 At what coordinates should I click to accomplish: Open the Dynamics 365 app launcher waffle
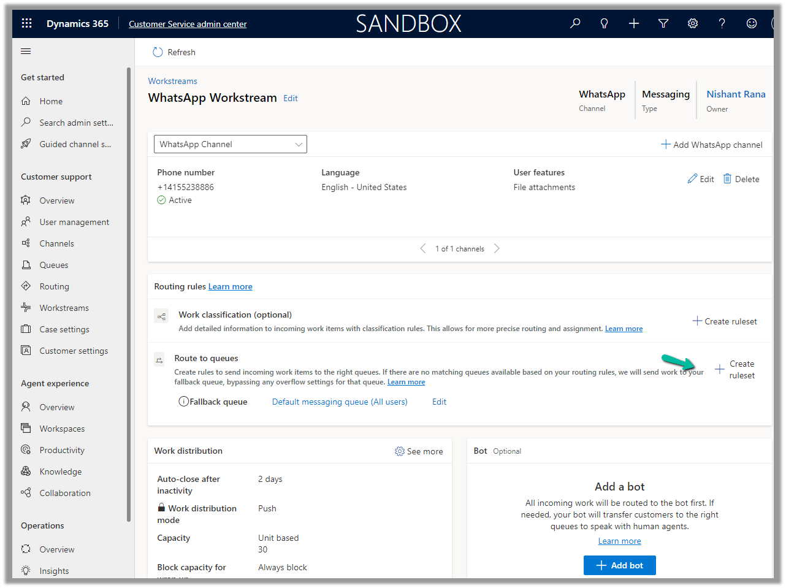(26, 23)
